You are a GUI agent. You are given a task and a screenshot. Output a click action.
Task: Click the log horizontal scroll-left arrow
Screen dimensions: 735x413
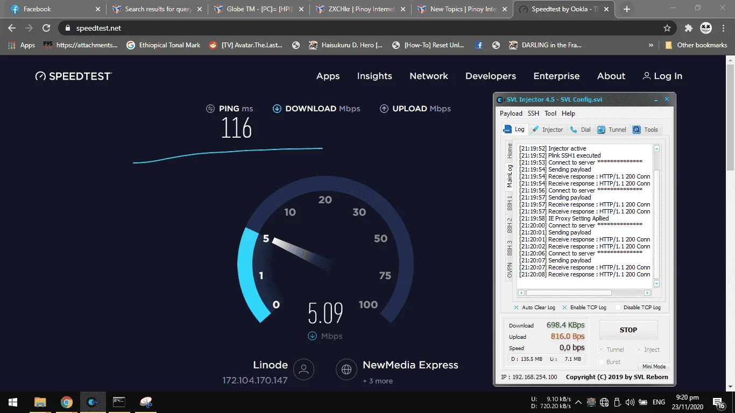coord(521,293)
